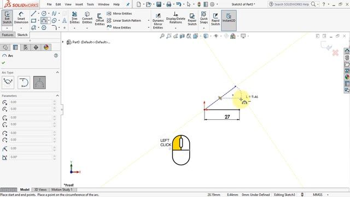Click Dynamic Mirror Entities
The image size is (350, 197).
coord(158,21)
